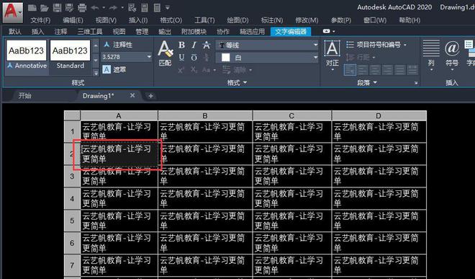Open the calculator icon in Quick Access toolbar
Image resolution: width=475 pixels, height=279 pixels.
coord(157,8)
